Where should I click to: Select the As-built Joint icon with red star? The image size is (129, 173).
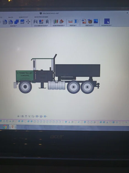(41, 22)
